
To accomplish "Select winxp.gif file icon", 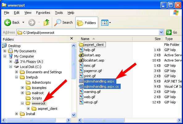I will (x=81, y=102).
